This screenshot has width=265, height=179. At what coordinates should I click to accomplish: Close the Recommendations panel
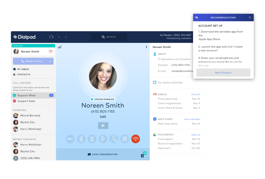coord(250,17)
